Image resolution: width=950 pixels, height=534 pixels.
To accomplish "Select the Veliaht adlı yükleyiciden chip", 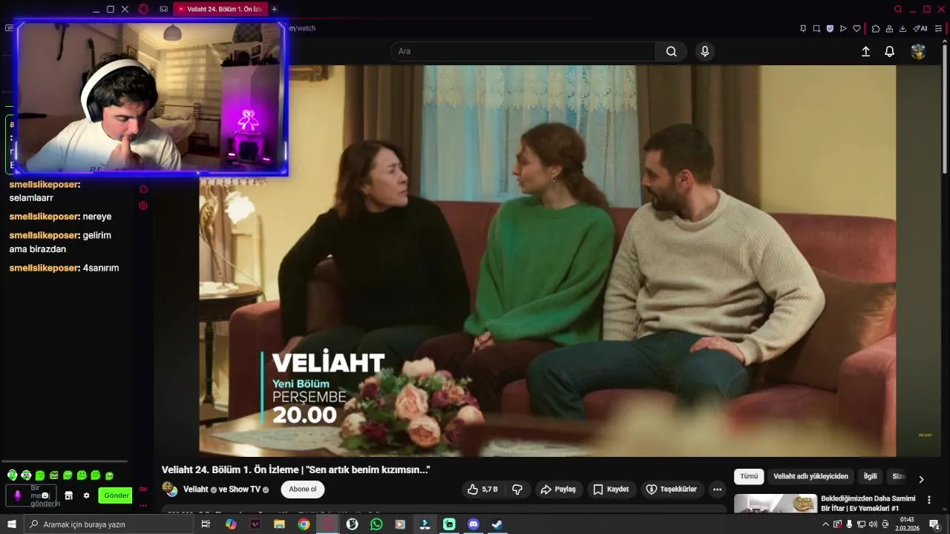I will 810,477.
